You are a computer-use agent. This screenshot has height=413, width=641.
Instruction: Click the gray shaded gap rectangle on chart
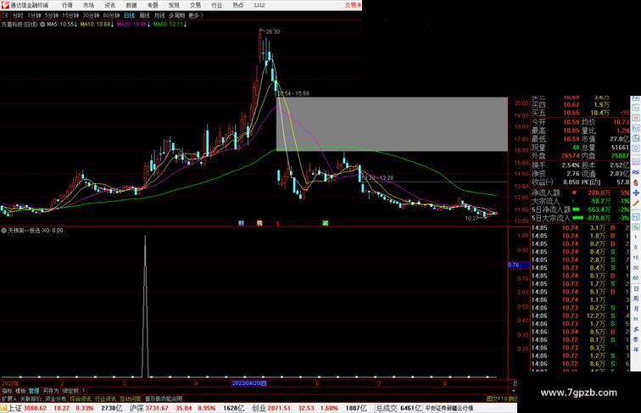(x=392, y=125)
